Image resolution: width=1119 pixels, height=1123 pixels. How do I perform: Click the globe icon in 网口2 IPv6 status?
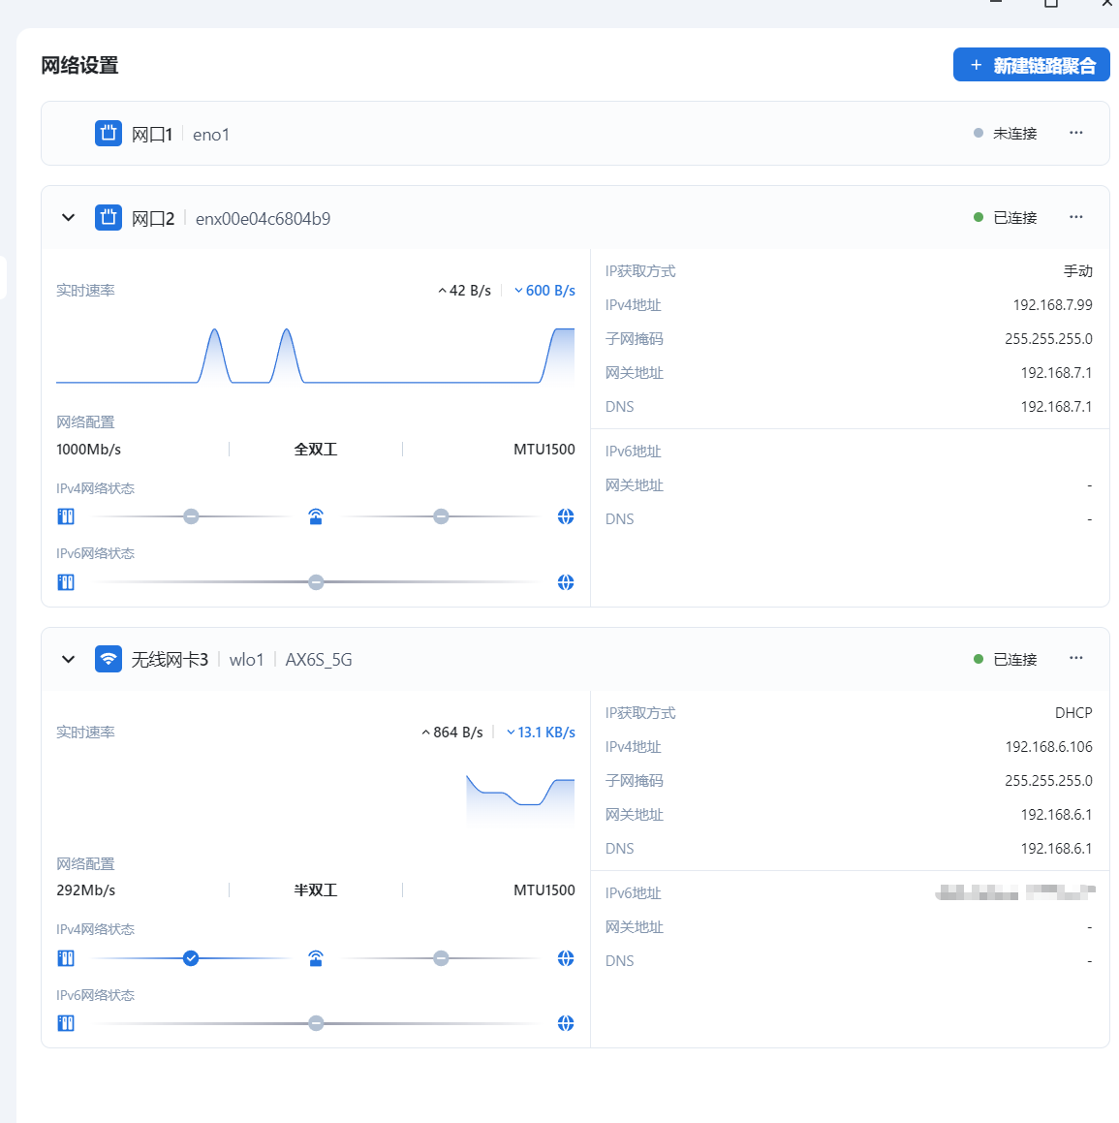click(566, 582)
